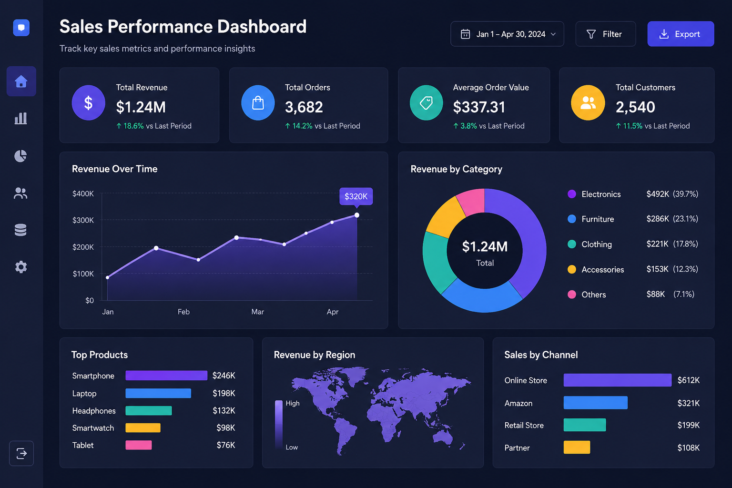Click the dollar sign Total Revenue icon
This screenshot has width=732, height=488.
pyautogui.click(x=89, y=103)
